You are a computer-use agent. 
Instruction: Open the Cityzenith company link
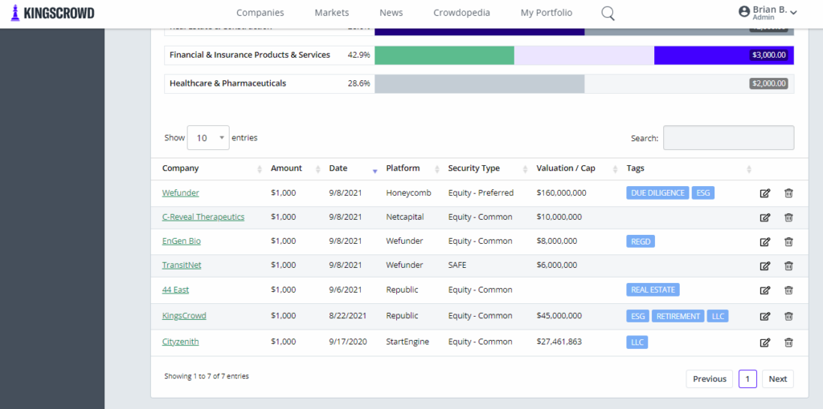click(181, 342)
